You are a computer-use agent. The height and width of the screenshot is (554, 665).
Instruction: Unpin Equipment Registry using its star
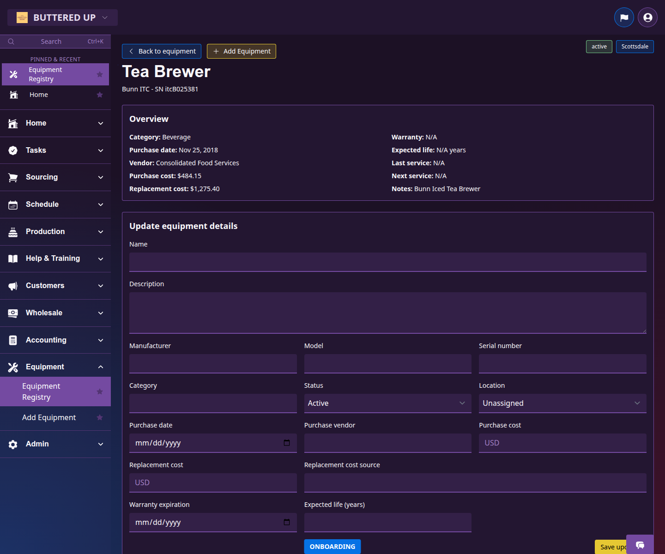(99, 74)
